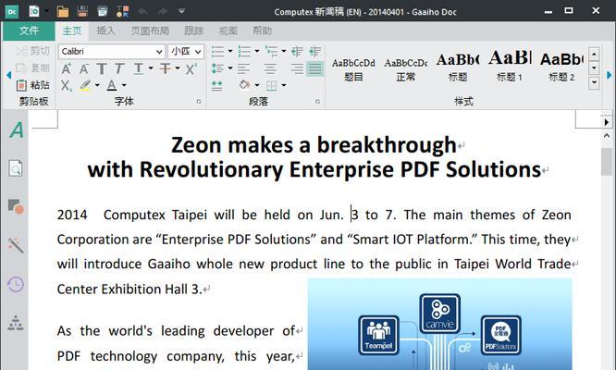Switch to the 页面布局 page layout tab

(150, 31)
